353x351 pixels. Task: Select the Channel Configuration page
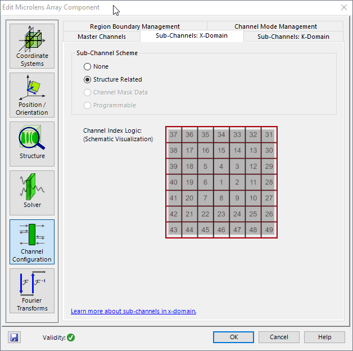[x=32, y=242]
